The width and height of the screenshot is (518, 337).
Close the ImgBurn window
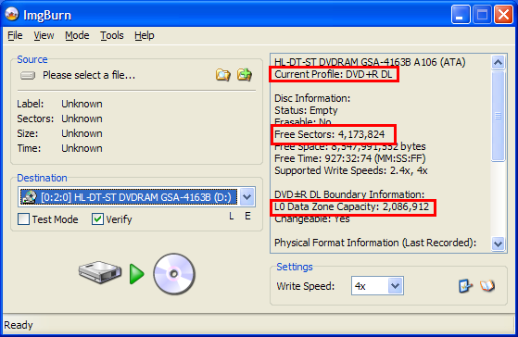(503, 15)
